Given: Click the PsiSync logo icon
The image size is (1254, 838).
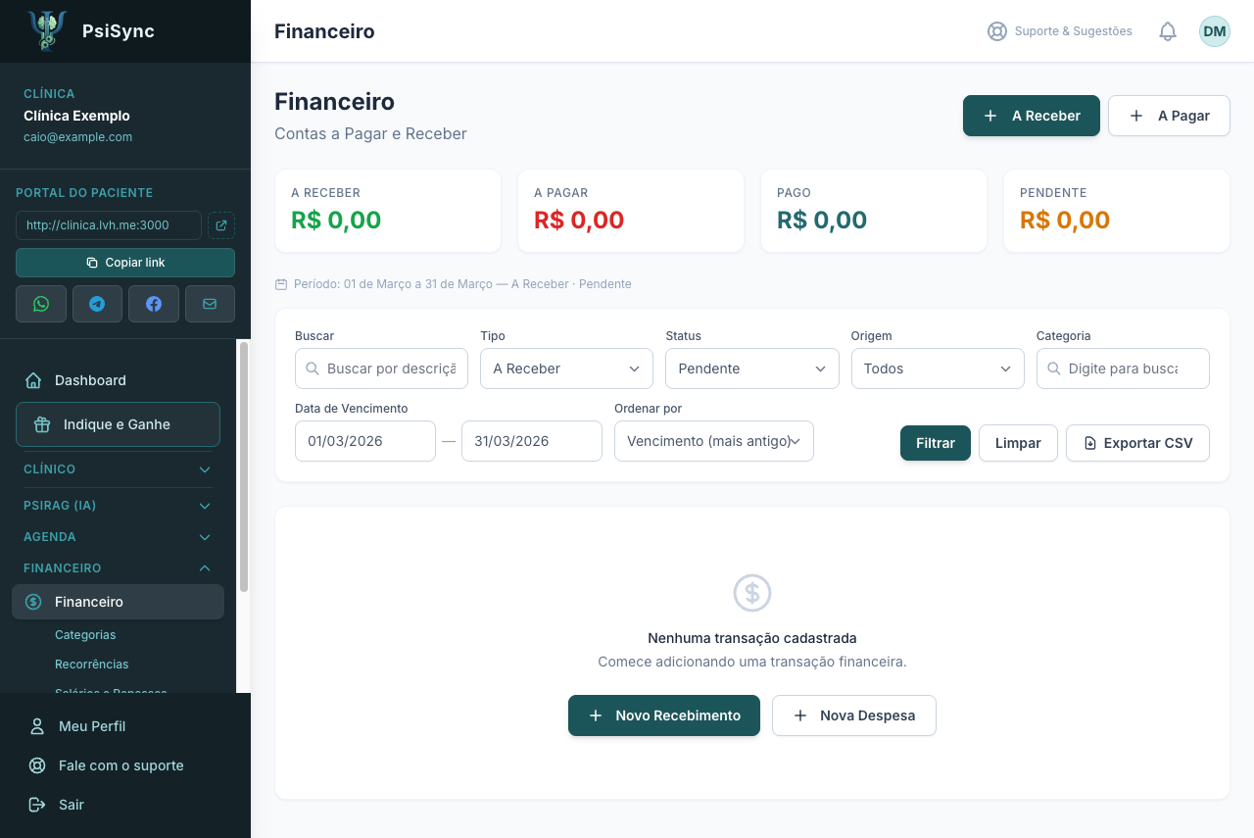Looking at the screenshot, I should pyautogui.click(x=47, y=31).
